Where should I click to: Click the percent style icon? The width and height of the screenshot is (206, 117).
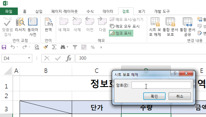pyautogui.click(x=93, y=47)
